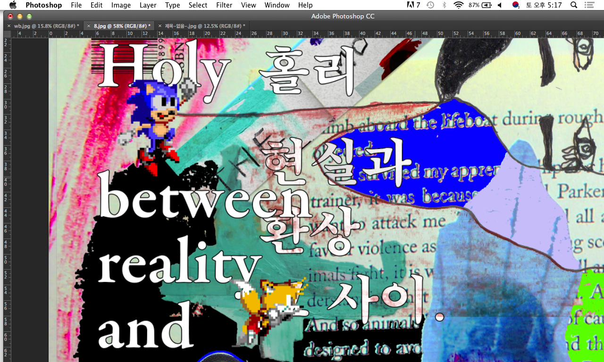The width and height of the screenshot is (604, 362).
Task: Click the Korean text "홀리" on canvas
Action: click(x=307, y=71)
